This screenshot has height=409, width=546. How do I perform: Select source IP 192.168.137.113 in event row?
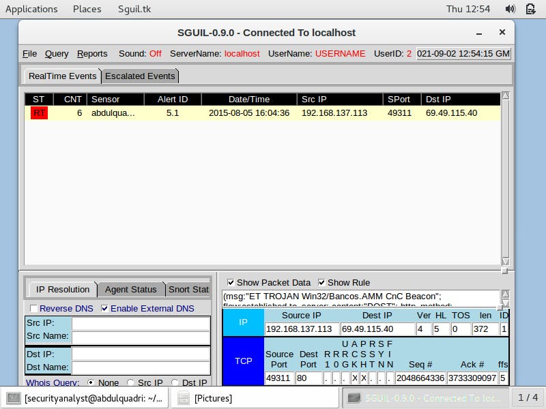[x=334, y=113]
